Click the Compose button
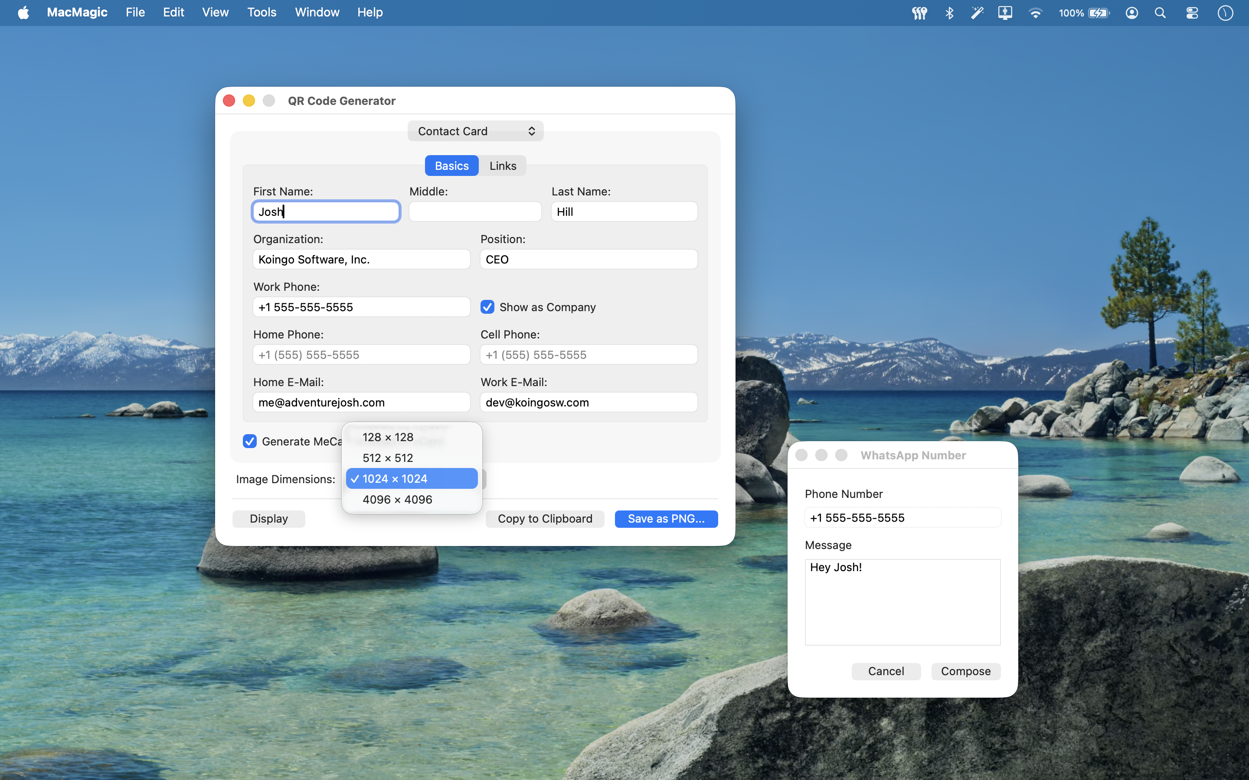 (965, 671)
